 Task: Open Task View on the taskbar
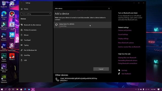point(13,89)
